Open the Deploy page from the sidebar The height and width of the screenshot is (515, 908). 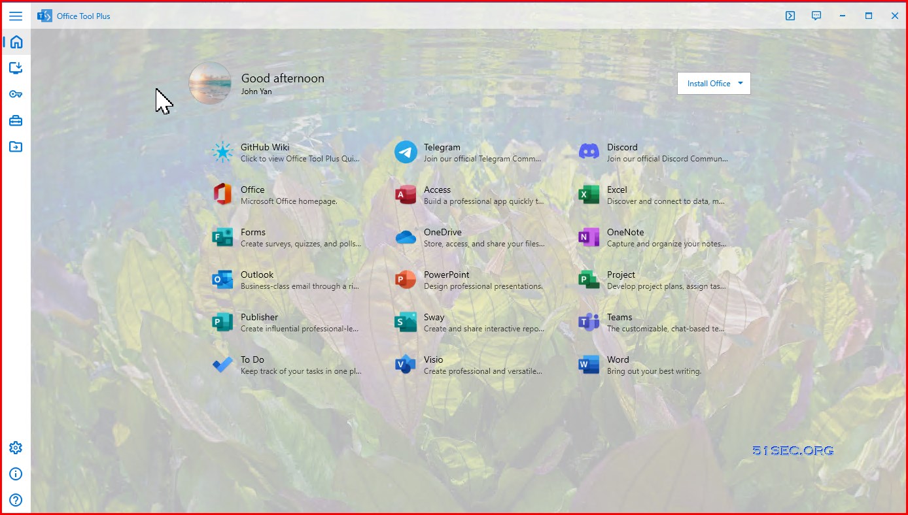click(16, 68)
